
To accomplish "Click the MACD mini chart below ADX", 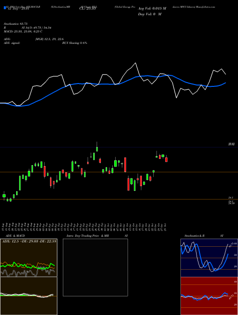I will coord(29,296).
